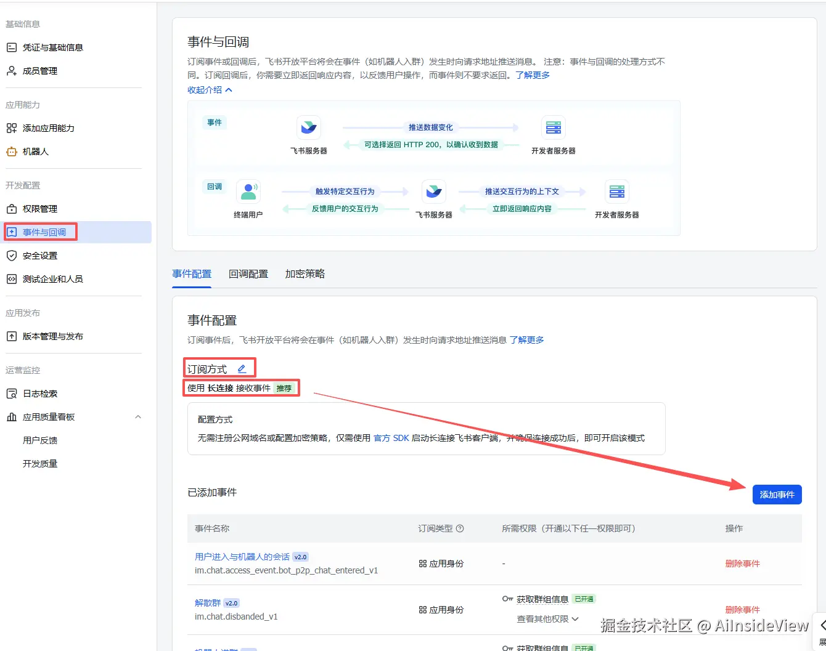Image resolution: width=826 pixels, height=651 pixels.
Task: Click the 测试企业和人员 code icon
Action: coord(12,279)
